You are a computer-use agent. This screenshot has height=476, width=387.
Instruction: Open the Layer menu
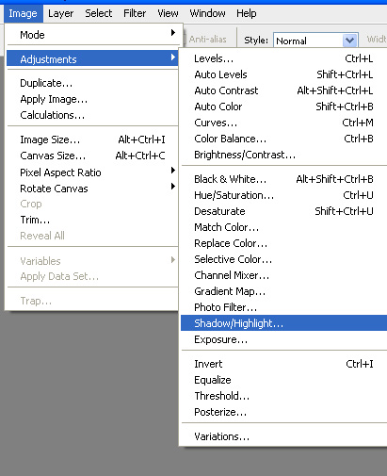(x=61, y=13)
